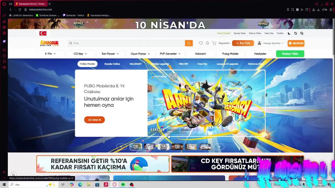Open the downloads icon in Opera toolbar

coord(318,10)
